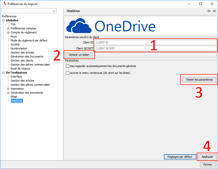Screen dimensions: 218x169
Task: Open Génération des Documents under Globales
Action: [x=27, y=57]
